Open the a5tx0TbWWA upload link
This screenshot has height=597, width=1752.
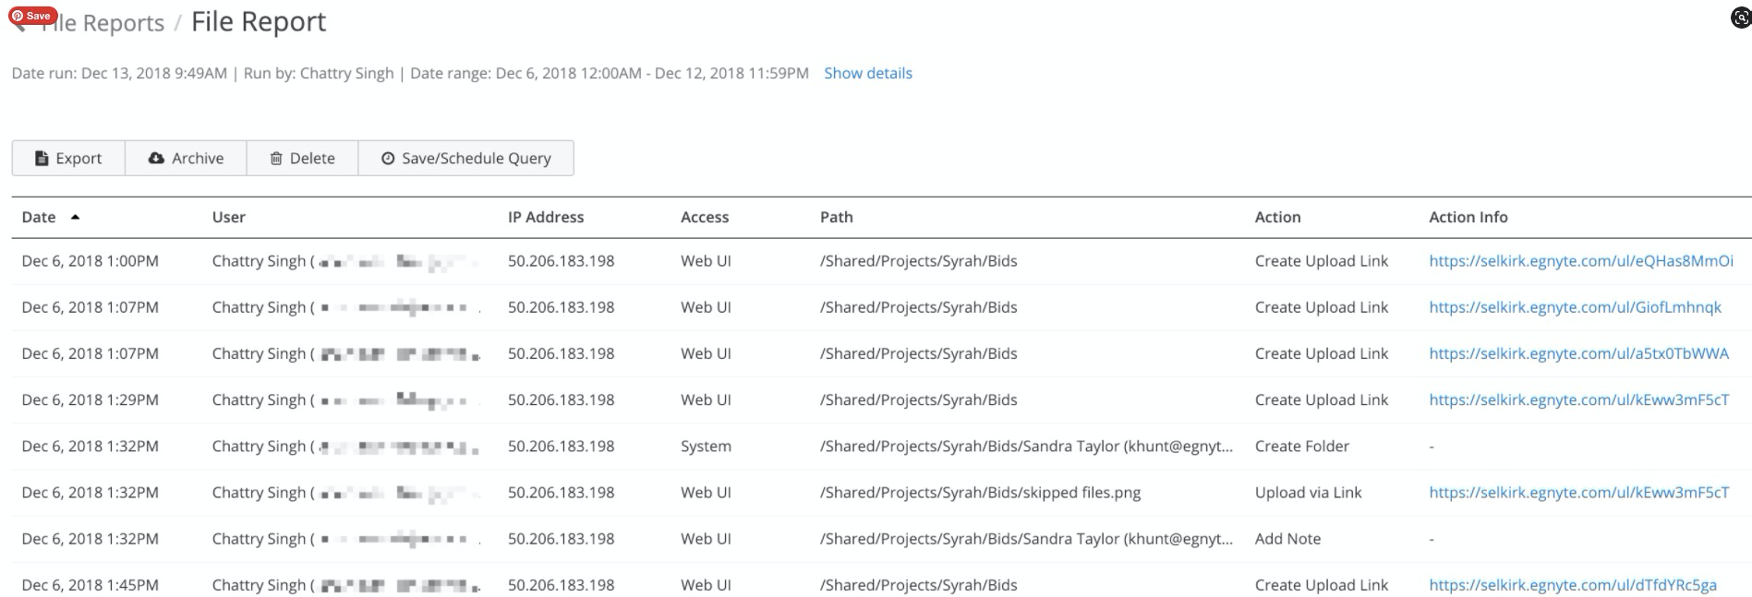(1578, 353)
